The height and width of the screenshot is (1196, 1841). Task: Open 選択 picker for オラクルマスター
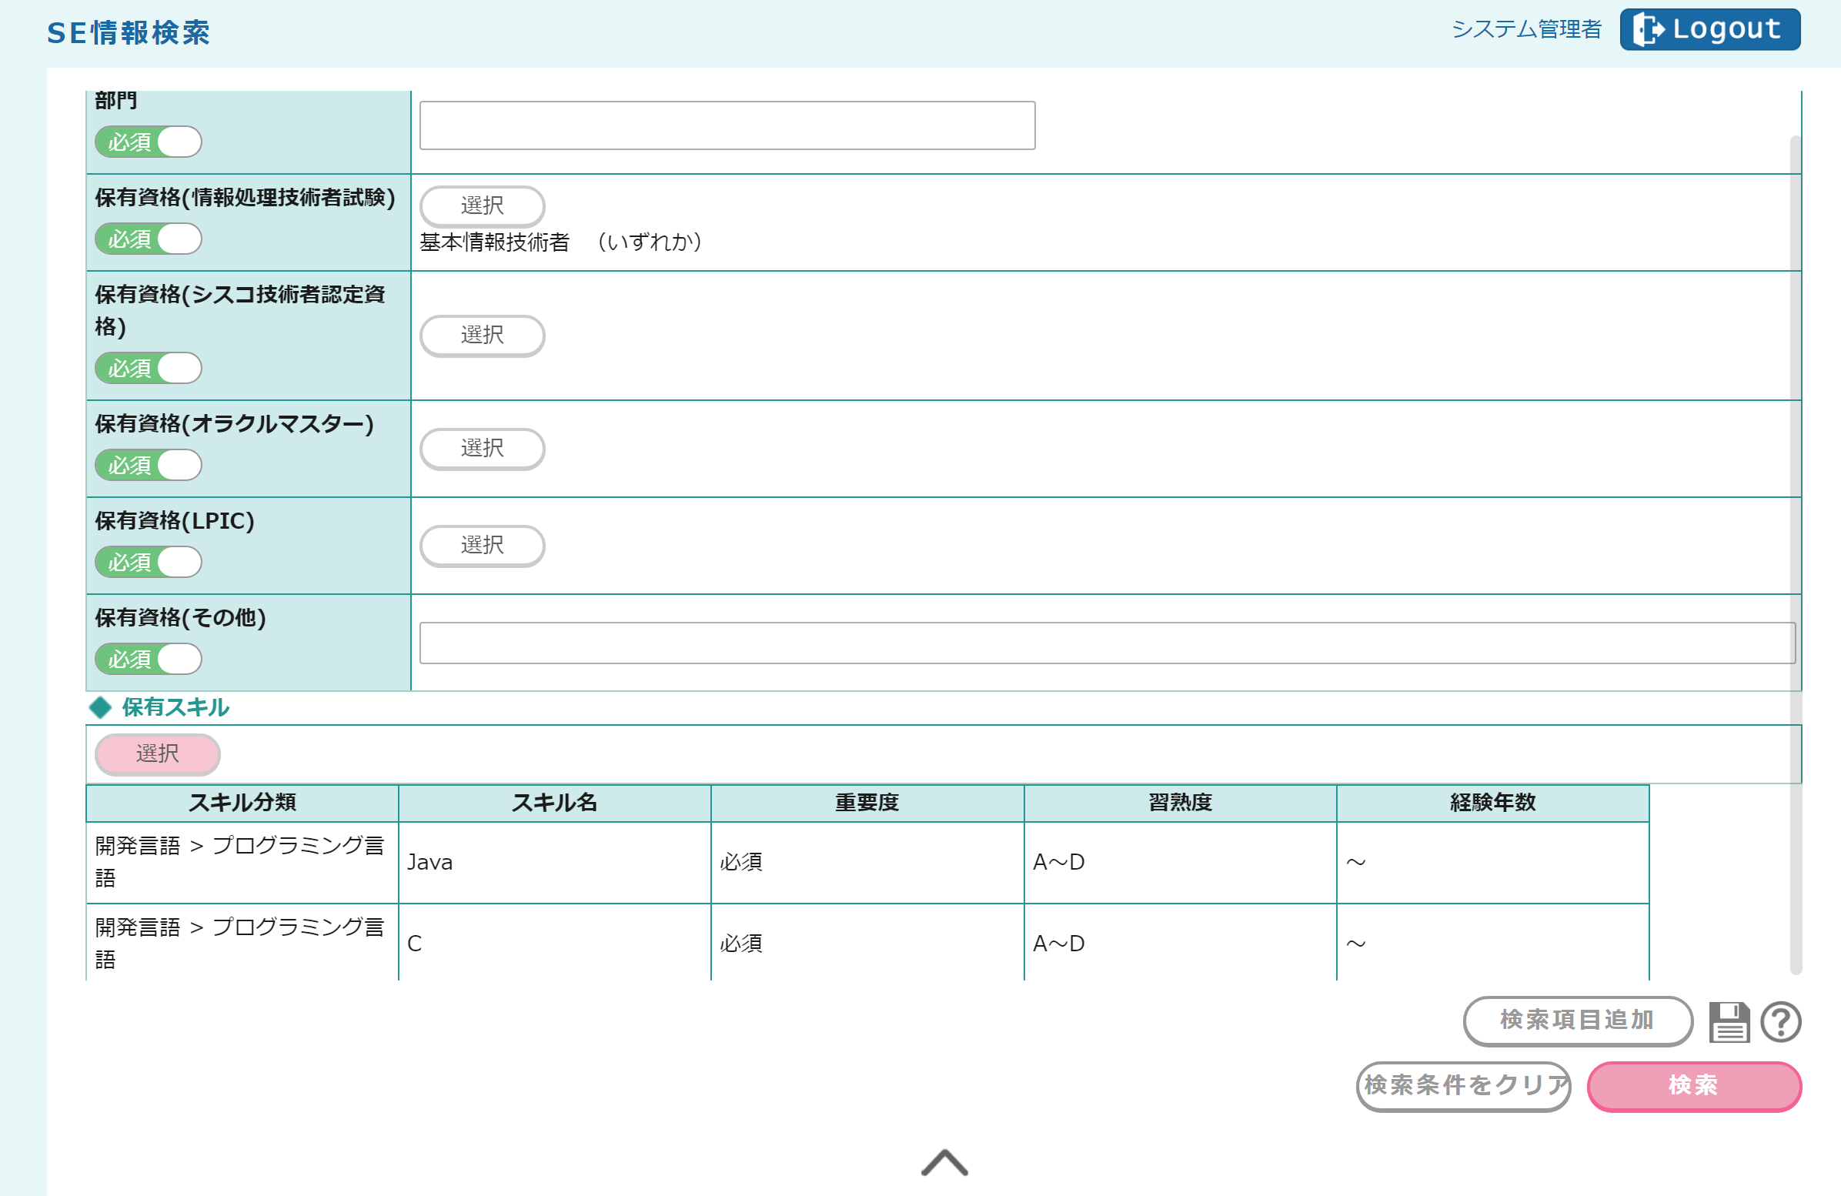click(482, 449)
